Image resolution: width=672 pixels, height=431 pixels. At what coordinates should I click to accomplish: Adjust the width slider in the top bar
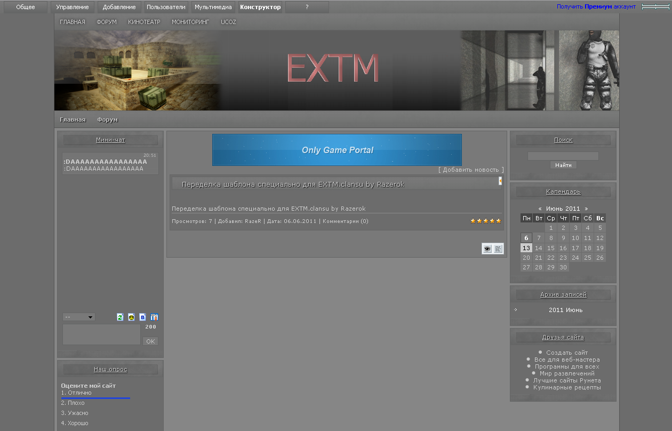click(655, 6)
